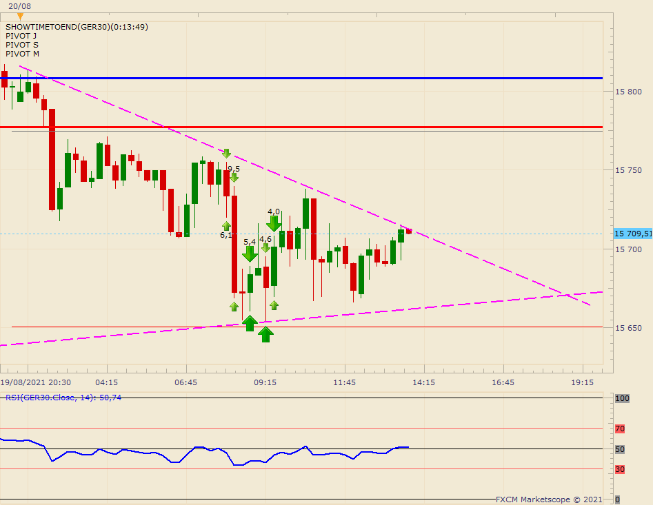The width and height of the screenshot is (653, 505).
Task: Click the 19:15 time axis label
Action: click(x=582, y=382)
